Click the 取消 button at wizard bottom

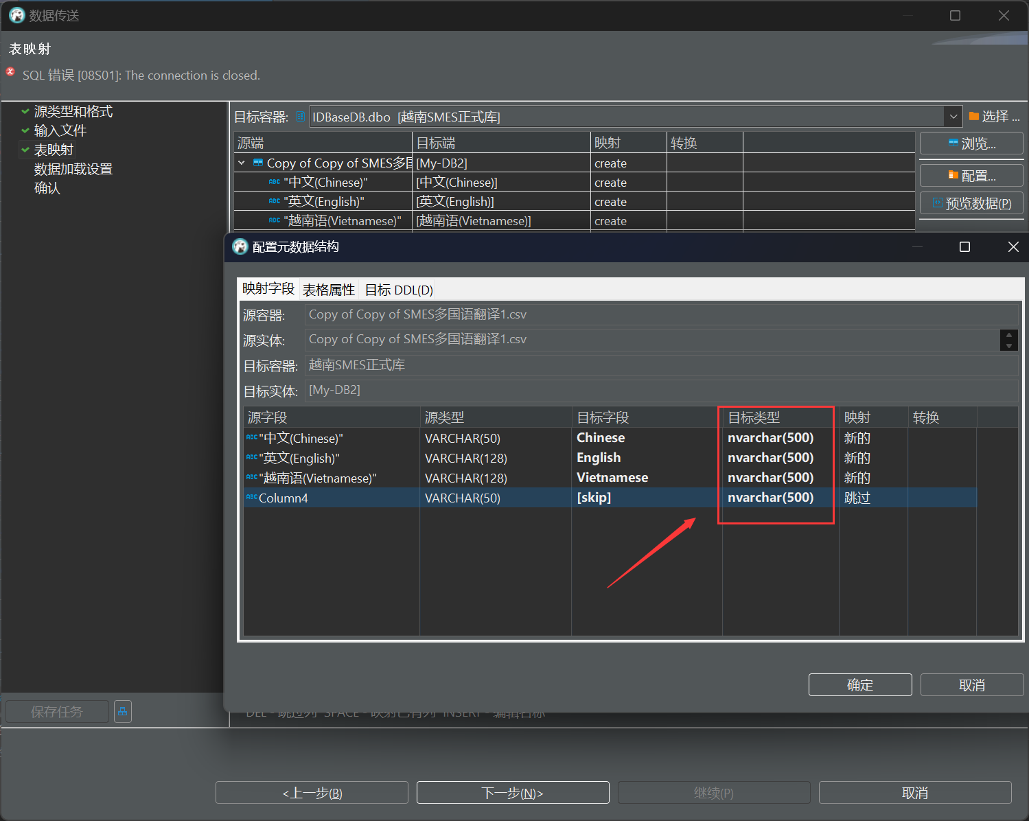(x=915, y=792)
